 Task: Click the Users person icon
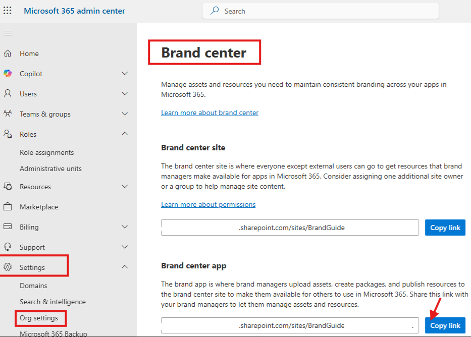[x=8, y=94]
